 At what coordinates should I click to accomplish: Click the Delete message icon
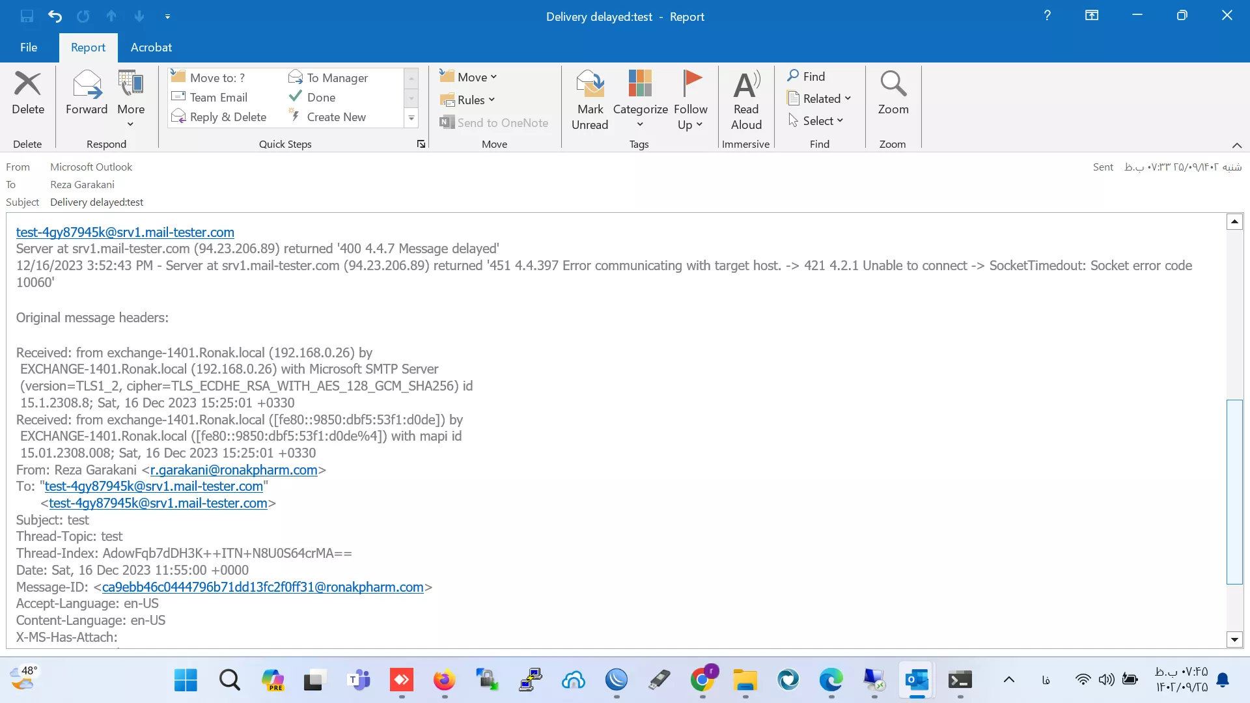[x=28, y=93]
